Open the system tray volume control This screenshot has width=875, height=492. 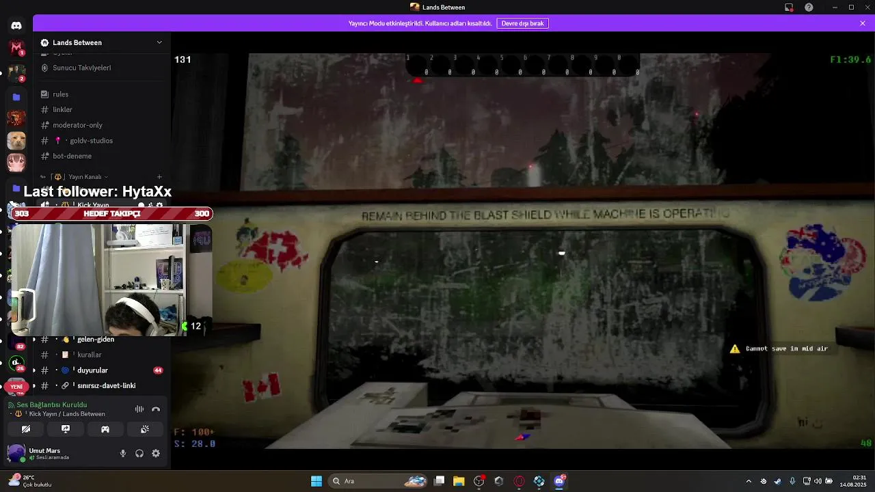[818, 481]
